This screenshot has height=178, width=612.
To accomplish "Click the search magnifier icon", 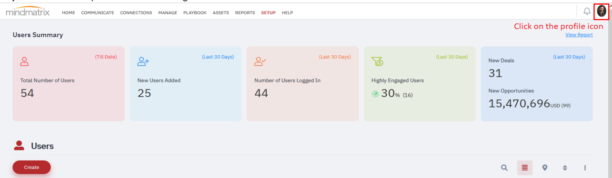I will tap(504, 168).
